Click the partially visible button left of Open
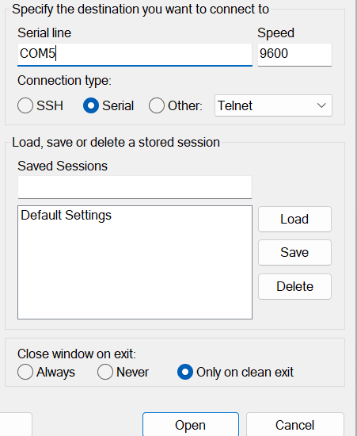This screenshot has width=357, height=436. click(15, 425)
